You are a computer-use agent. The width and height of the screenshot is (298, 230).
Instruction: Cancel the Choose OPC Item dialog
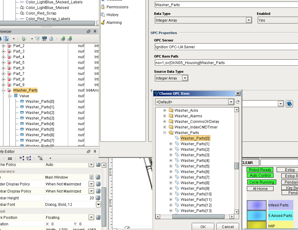[x=228, y=227]
